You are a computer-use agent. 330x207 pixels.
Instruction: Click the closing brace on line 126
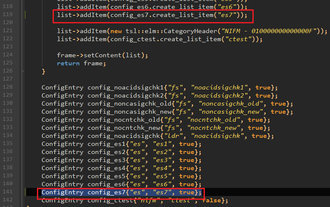pos(44,72)
